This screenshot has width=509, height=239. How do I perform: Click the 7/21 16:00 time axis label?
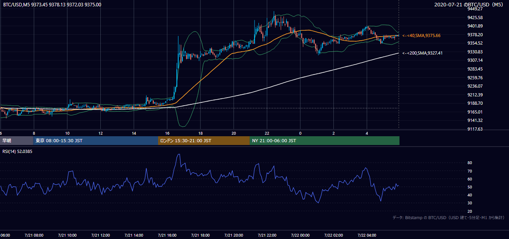click(167, 235)
